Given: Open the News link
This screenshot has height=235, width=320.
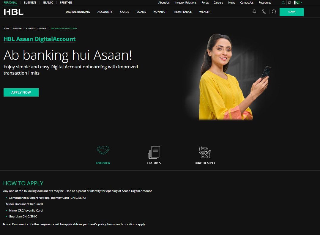Looking at the screenshot, I should point(232,3).
